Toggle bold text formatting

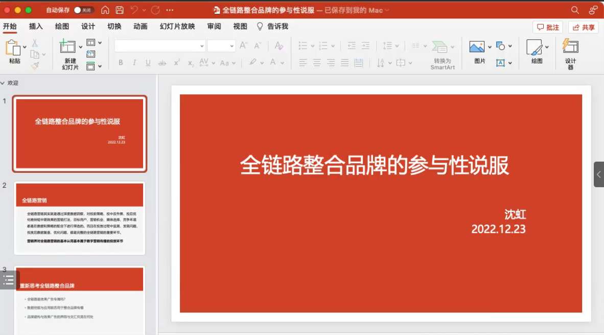click(x=121, y=63)
